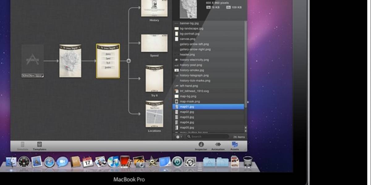Select the Locations screen thumbnail
The height and width of the screenshot is (185, 371).
point(154,114)
